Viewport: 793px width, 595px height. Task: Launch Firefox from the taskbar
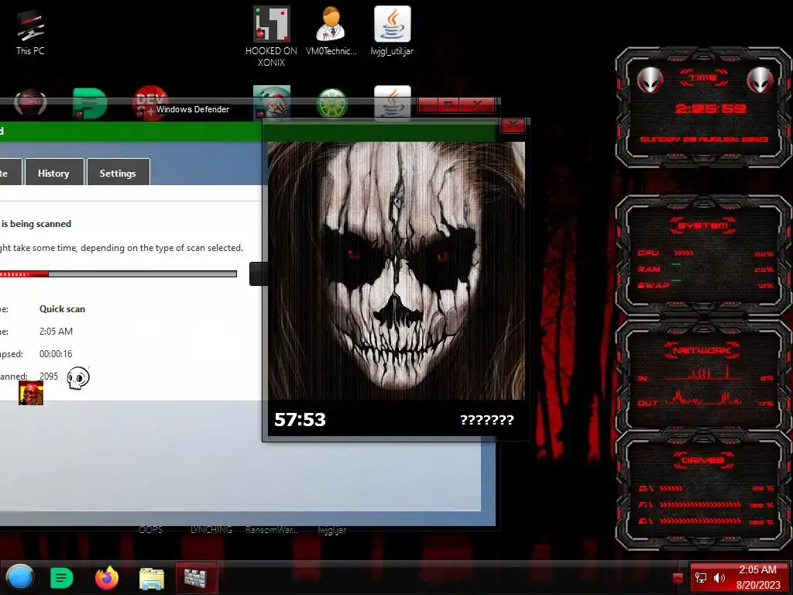coord(107,577)
